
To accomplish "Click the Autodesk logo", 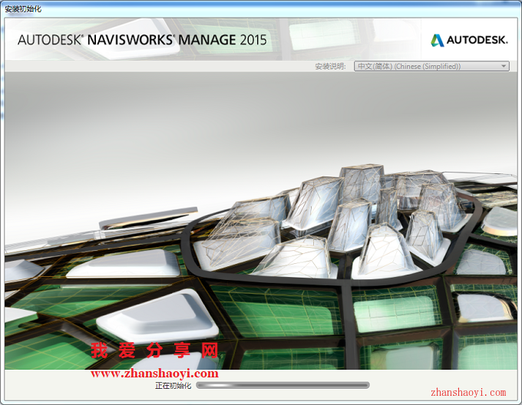I will [469, 40].
